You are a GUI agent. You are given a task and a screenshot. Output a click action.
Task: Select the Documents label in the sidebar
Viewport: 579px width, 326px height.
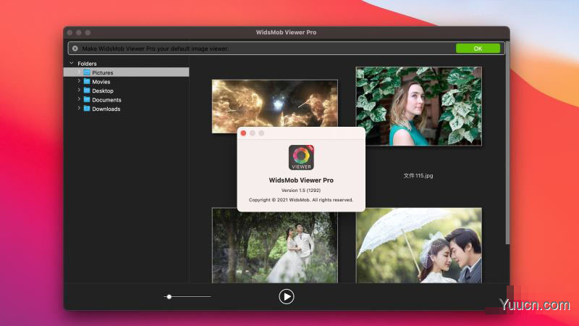click(106, 100)
